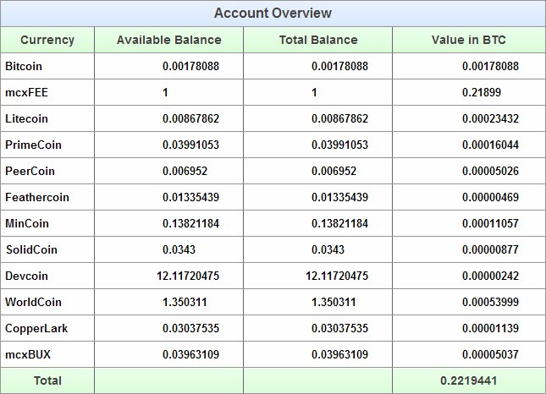Viewport: 546px width, 394px height.
Task: Open the PrimeCoin currency entry
Action: point(33,145)
